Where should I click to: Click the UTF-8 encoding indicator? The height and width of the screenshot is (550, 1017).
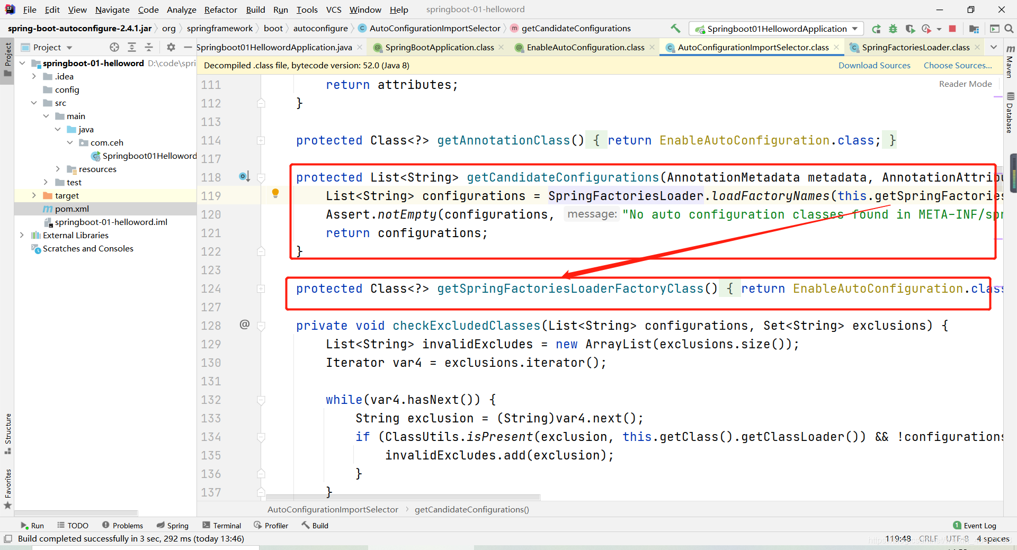click(x=957, y=539)
